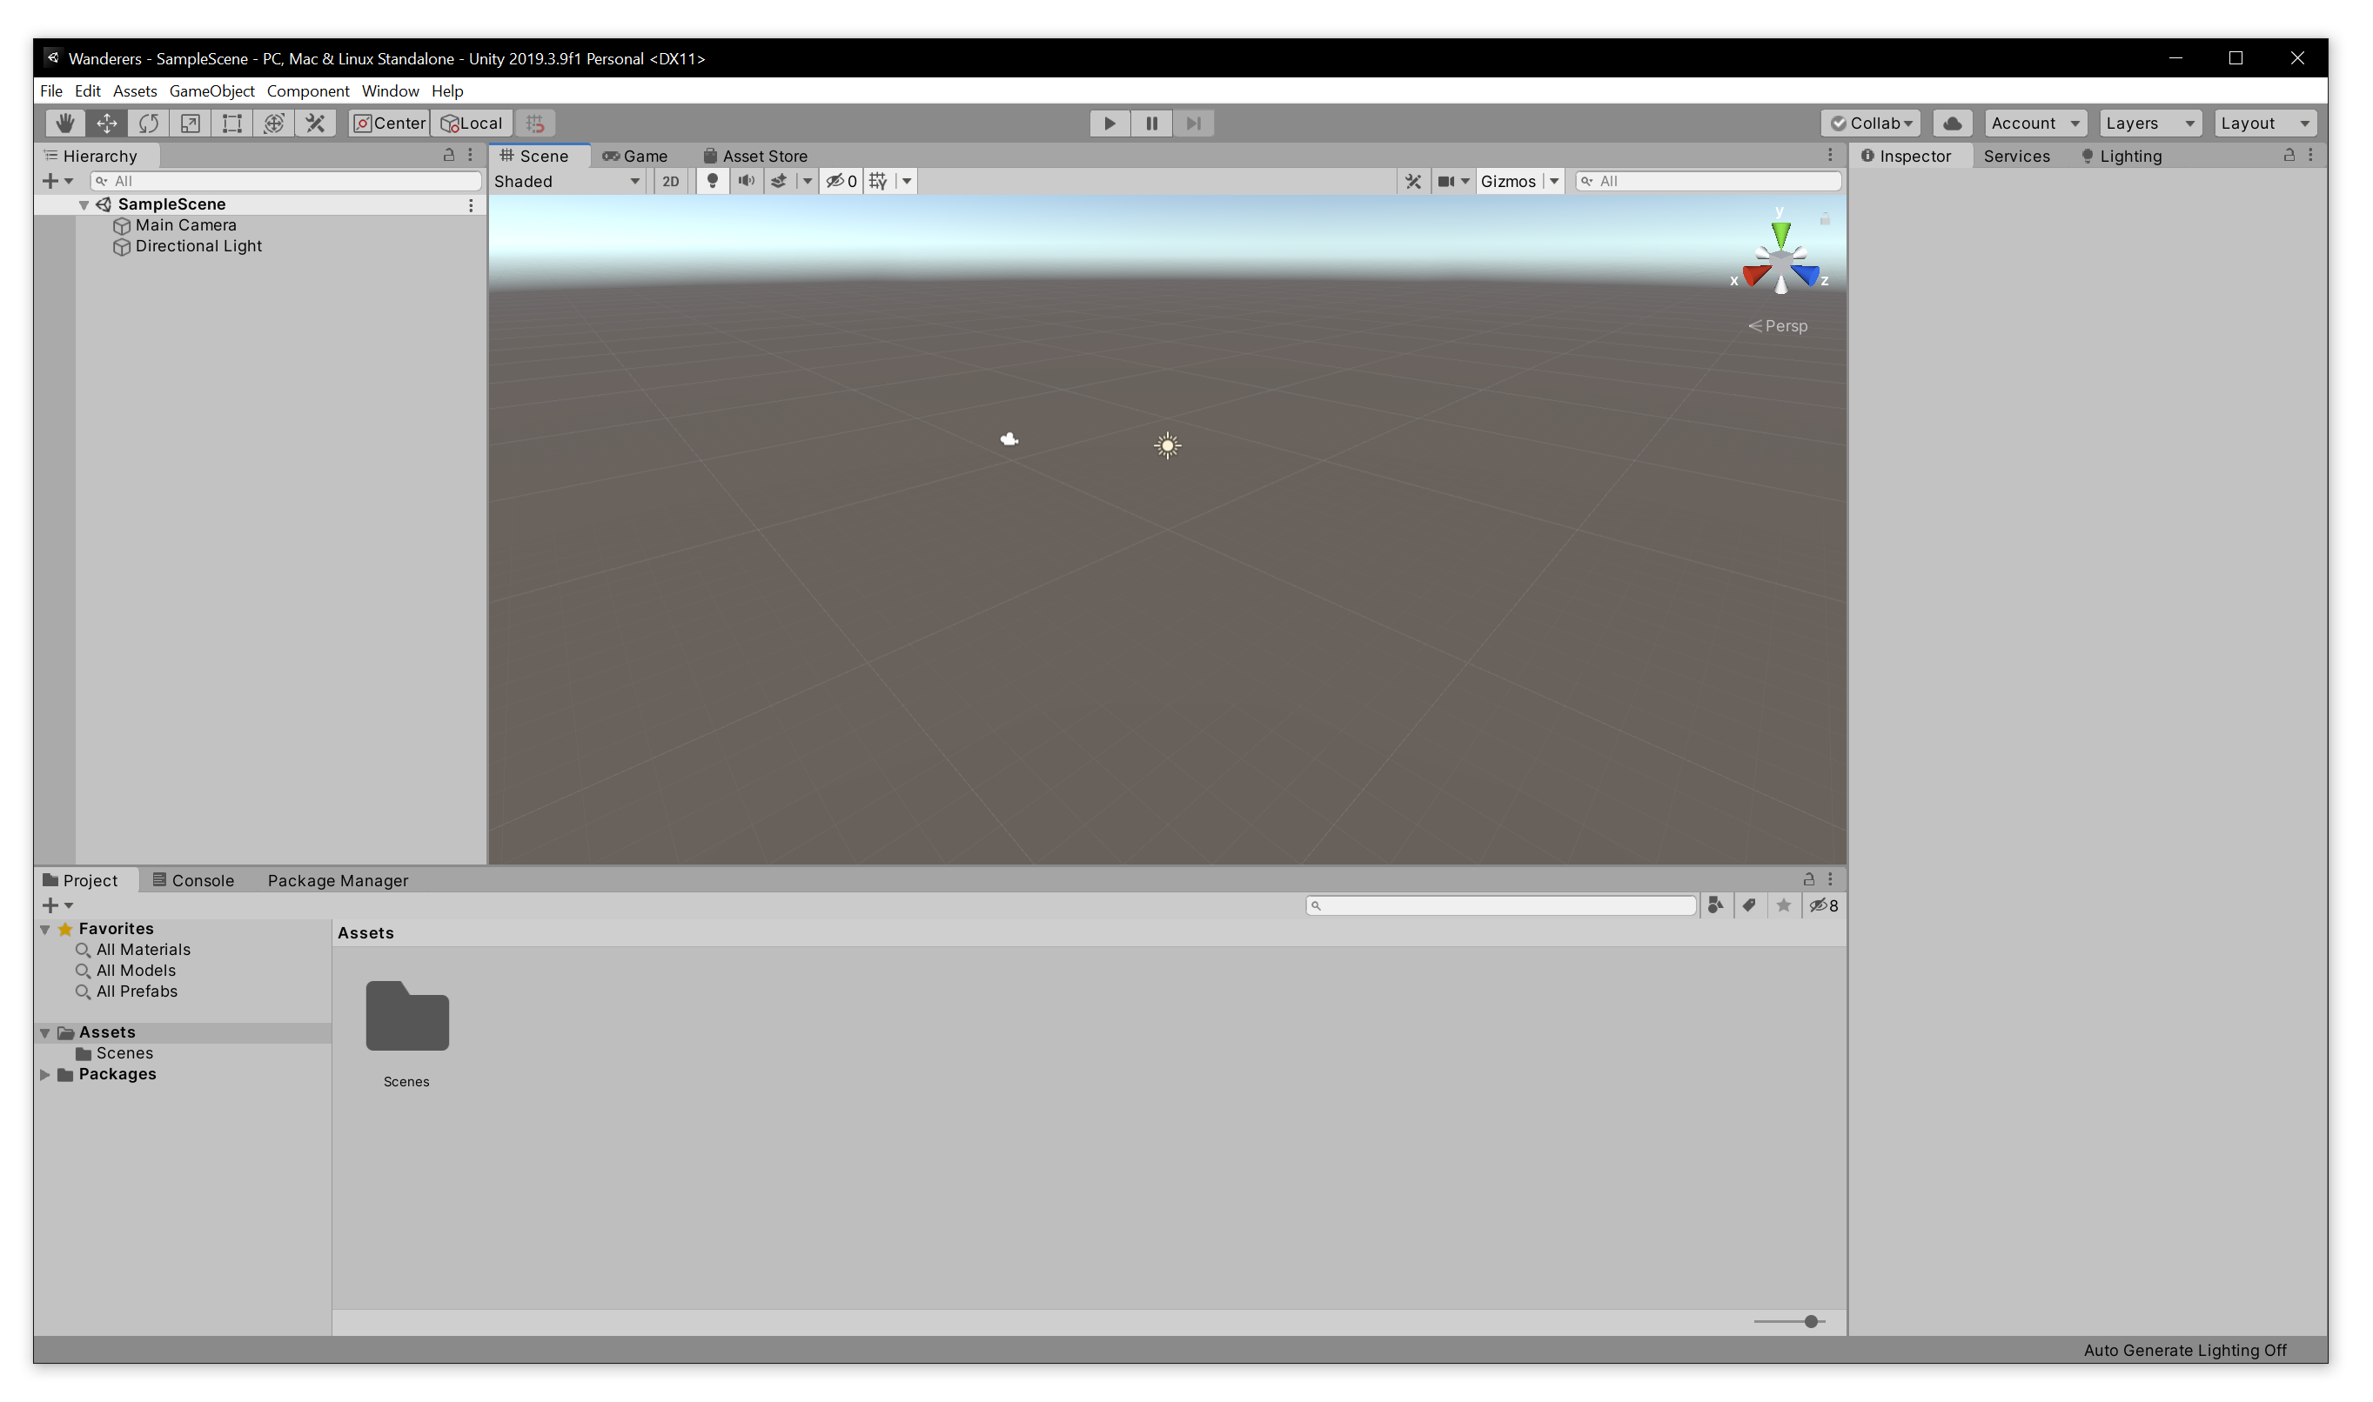Image resolution: width=2373 pixels, height=1402 pixels.
Task: Open the Account dropdown
Action: coord(2035,124)
